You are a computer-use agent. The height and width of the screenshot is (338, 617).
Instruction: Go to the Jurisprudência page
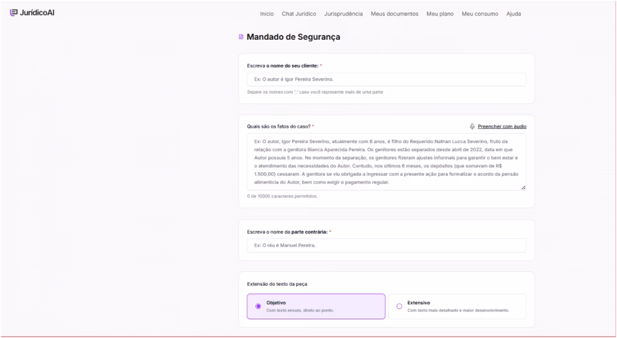343,14
